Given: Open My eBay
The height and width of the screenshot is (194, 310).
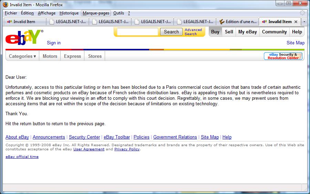Looking at the screenshot, I should click(248, 32).
